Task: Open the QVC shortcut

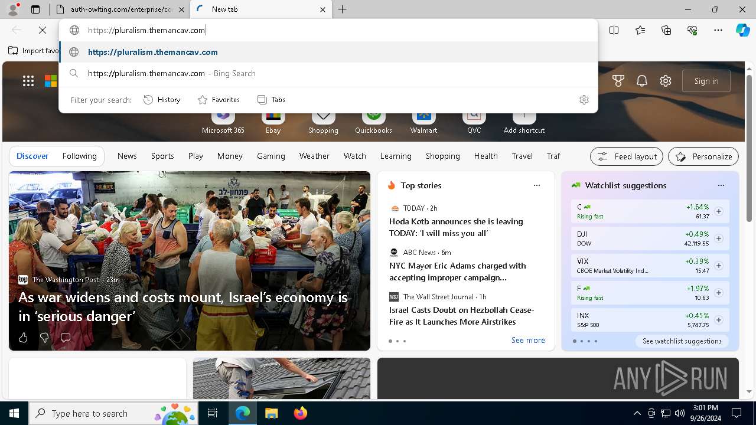Action: coord(474,123)
